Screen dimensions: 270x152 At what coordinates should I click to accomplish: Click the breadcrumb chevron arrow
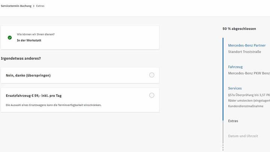pos(34,6)
